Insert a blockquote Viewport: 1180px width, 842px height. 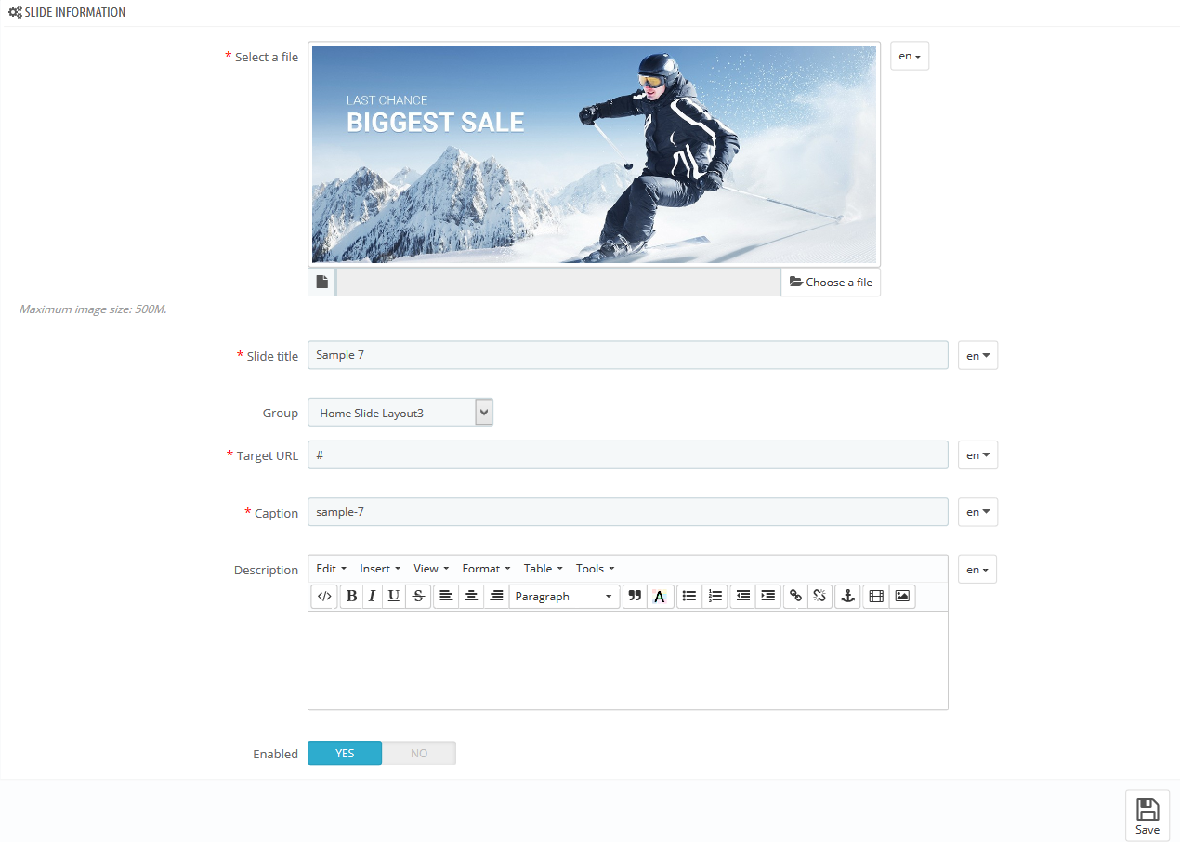[635, 597]
